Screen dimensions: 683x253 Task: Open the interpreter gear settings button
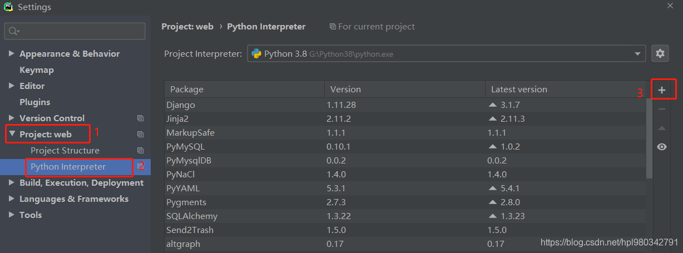click(660, 53)
